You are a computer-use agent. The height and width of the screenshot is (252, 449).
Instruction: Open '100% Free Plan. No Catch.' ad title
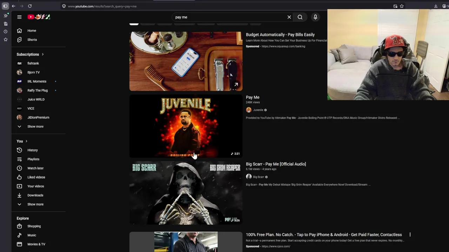point(324,234)
